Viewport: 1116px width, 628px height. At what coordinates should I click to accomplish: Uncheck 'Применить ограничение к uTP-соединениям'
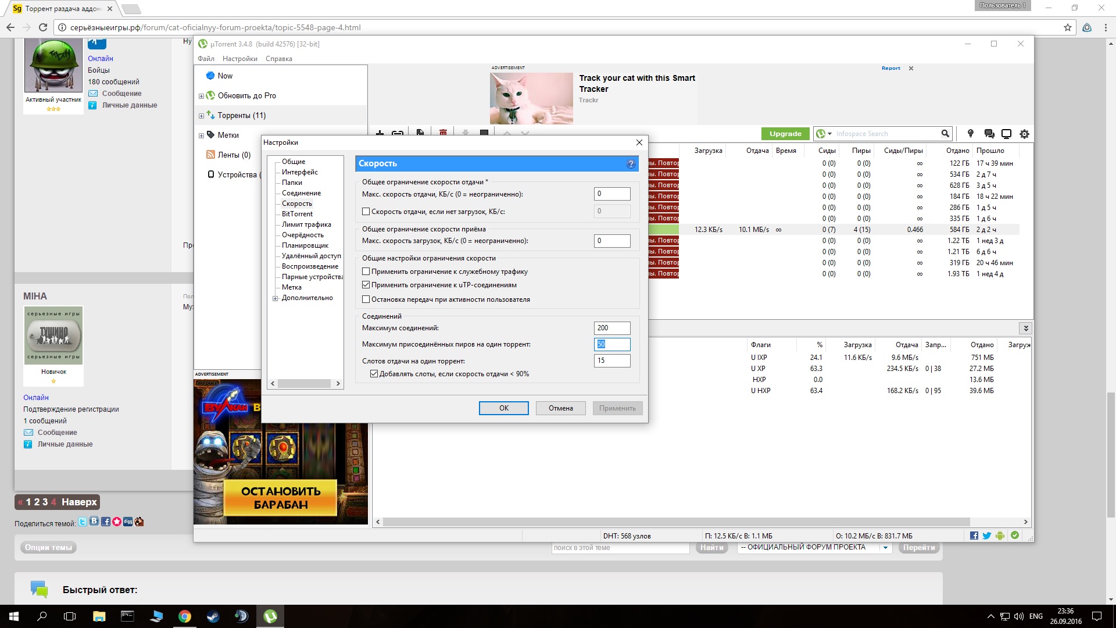click(366, 285)
